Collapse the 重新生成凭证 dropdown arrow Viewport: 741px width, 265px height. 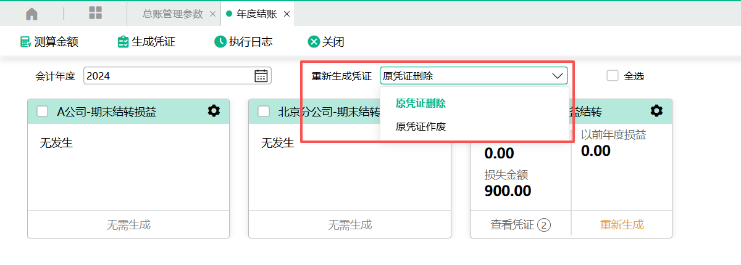[558, 76]
